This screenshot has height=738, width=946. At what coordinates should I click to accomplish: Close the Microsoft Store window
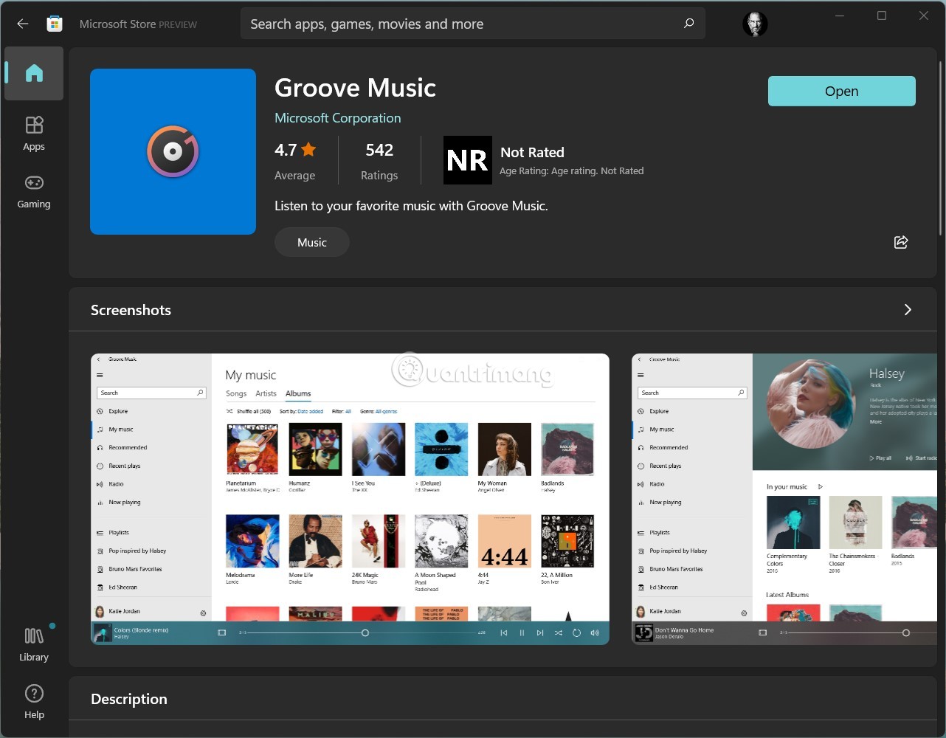point(924,15)
